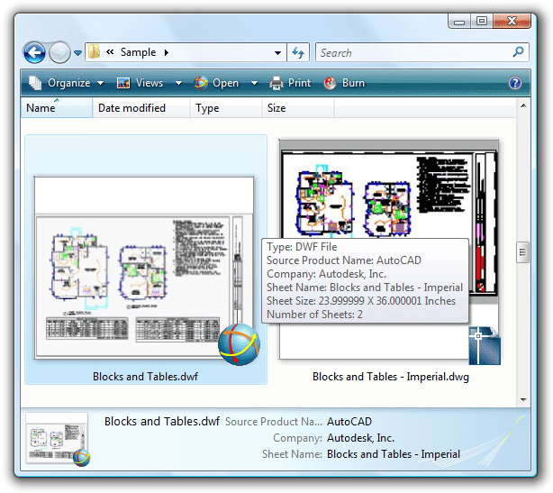The width and height of the screenshot is (553, 493).
Task: Click scrollbar down arrow
Action: 523,400
